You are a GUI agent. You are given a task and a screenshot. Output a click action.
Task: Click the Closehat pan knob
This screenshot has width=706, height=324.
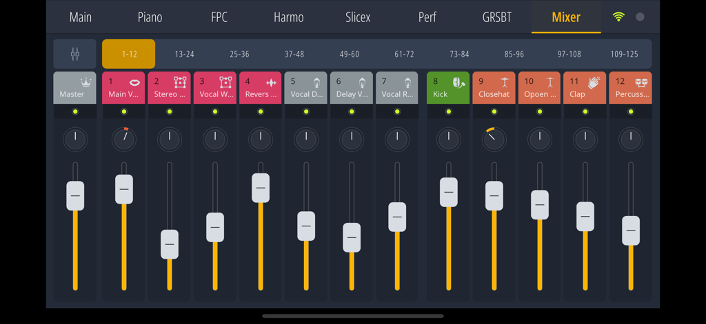click(494, 140)
